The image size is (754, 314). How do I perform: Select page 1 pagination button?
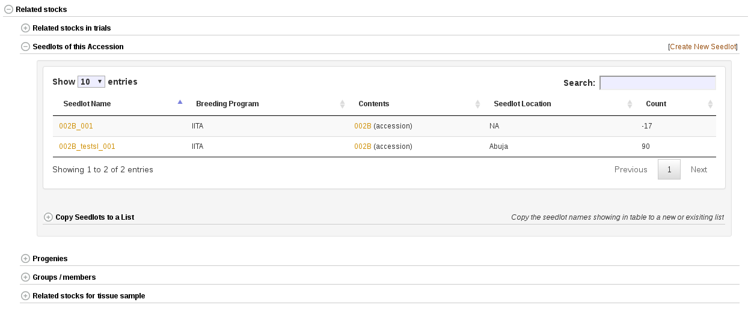669,170
